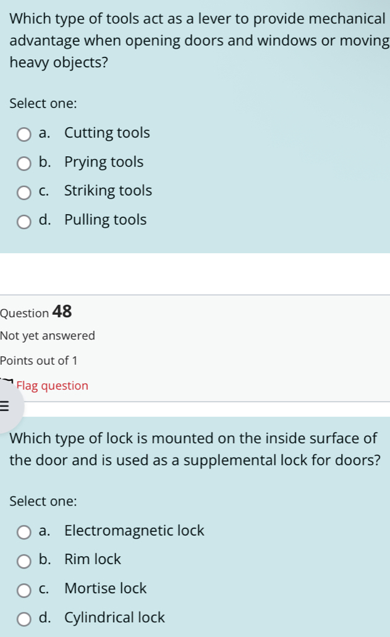Click the 'b. Rim lock' answer text
The width and height of the screenshot is (390, 637).
pyautogui.click(x=80, y=559)
